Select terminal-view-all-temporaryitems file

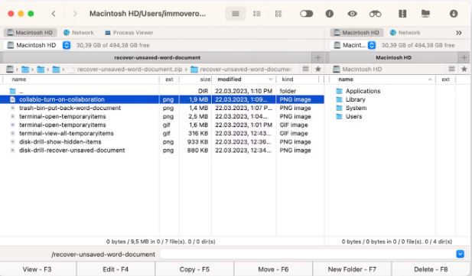[x=162, y=133]
